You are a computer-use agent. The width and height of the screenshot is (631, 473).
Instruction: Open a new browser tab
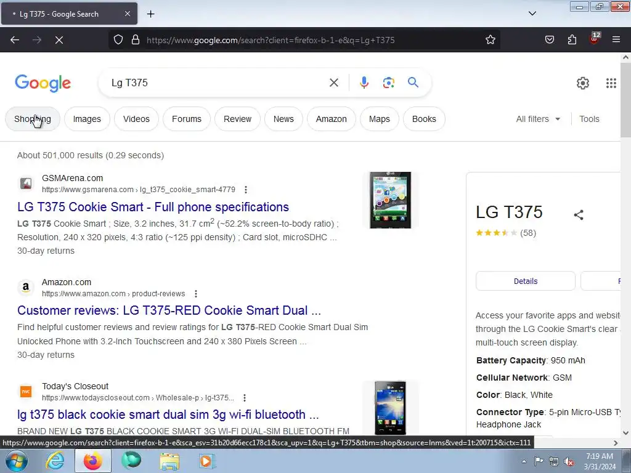150,14
